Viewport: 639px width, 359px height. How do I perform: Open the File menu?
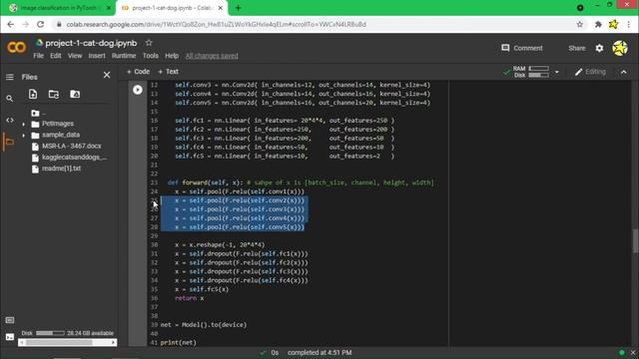(x=38, y=56)
